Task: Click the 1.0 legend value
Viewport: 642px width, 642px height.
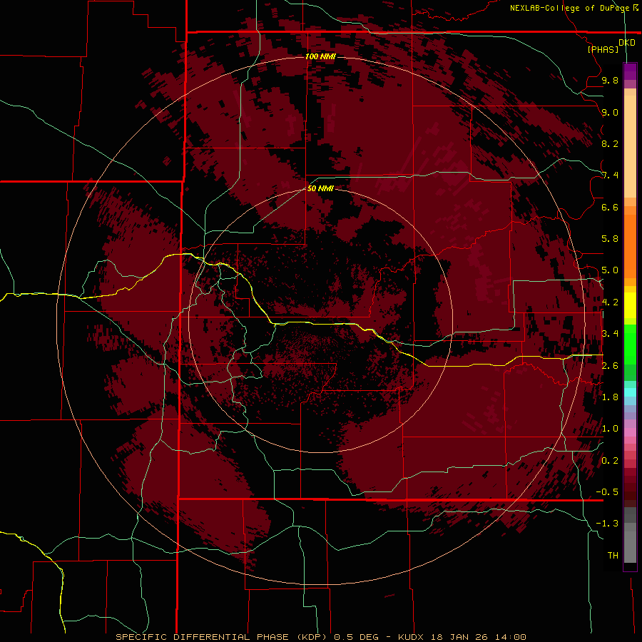Action: click(610, 429)
